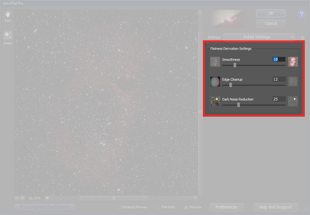This screenshot has height=215, width=310.
Task: Click the high Edge Cleanup example thumbnail
Action: (293, 82)
